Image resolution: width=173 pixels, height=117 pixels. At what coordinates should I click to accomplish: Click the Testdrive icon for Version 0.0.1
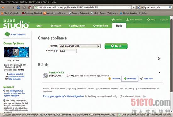pyautogui.click(x=109, y=79)
